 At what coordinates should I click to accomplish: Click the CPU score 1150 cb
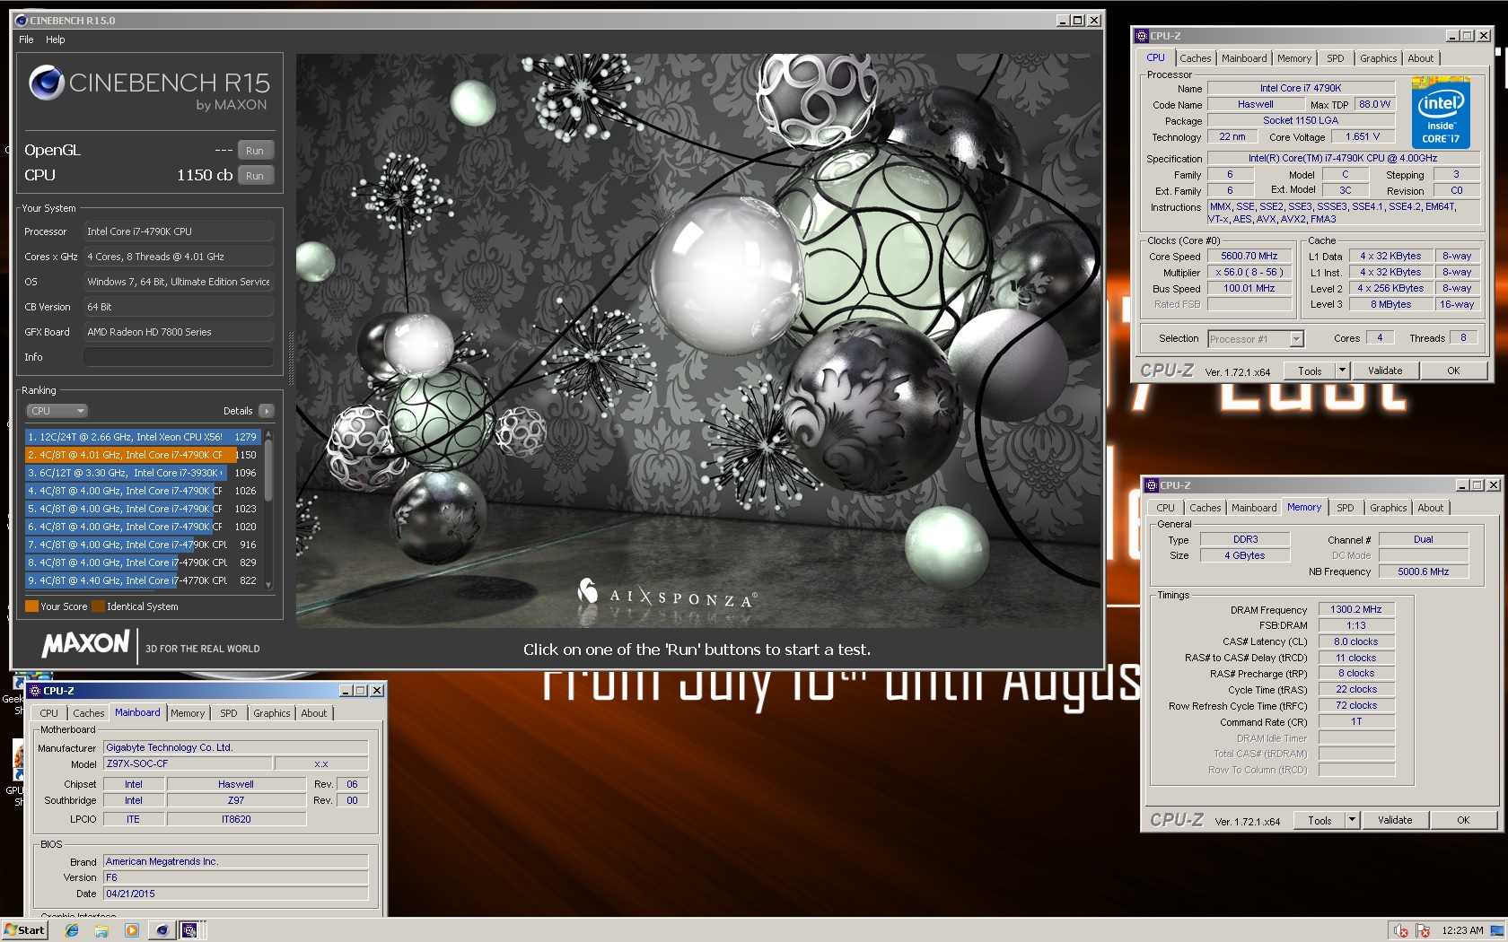point(205,175)
